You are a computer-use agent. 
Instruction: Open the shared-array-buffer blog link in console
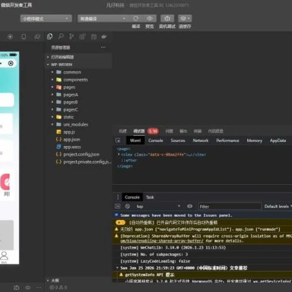pyautogui.click(x=162, y=241)
